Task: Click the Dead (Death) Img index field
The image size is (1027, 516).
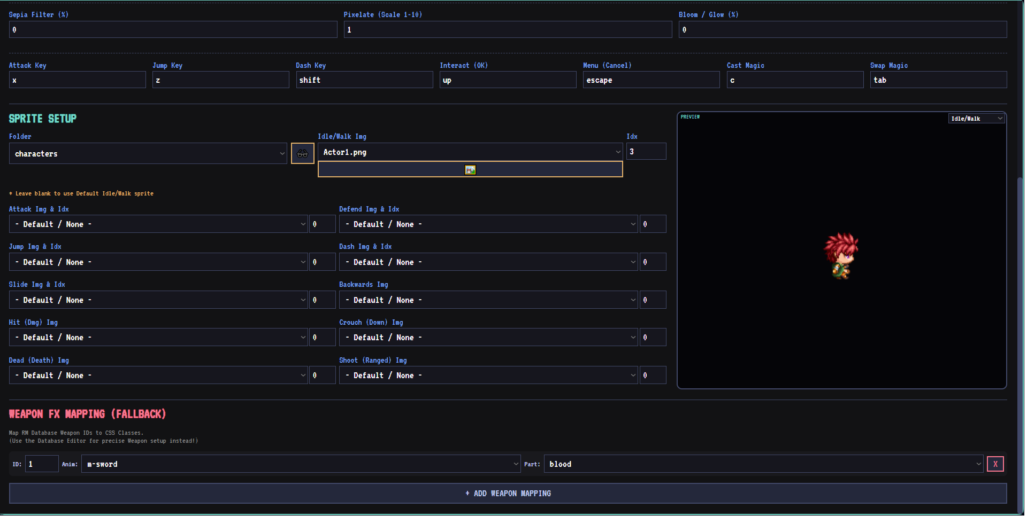Action: click(x=323, y=376)
